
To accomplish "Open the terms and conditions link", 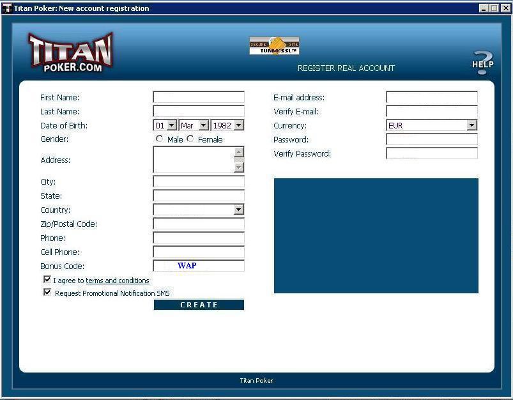I will pyautogui.click(x=118, y=281).
